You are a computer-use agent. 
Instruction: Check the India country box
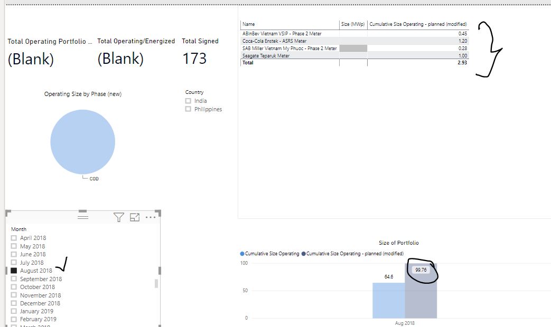click(188, 101)
